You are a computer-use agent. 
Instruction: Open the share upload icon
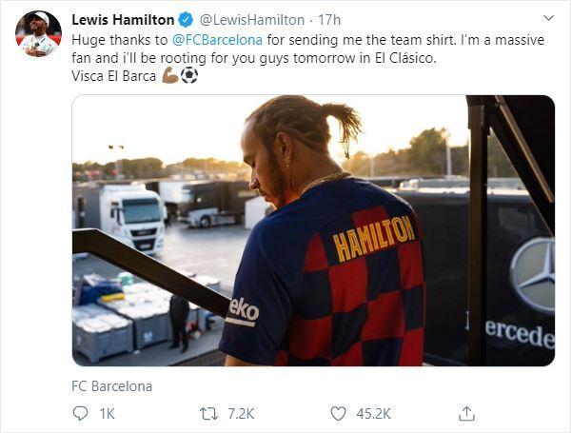(x=466, y=413)
